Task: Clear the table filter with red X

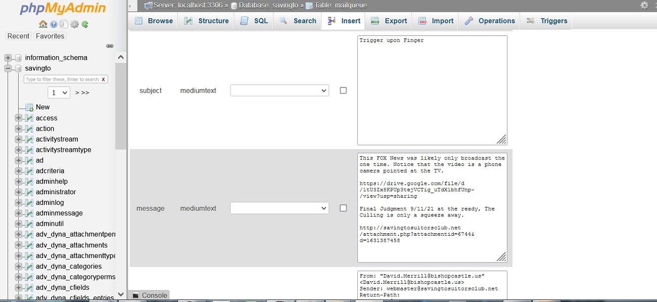Action: (103, 79)
